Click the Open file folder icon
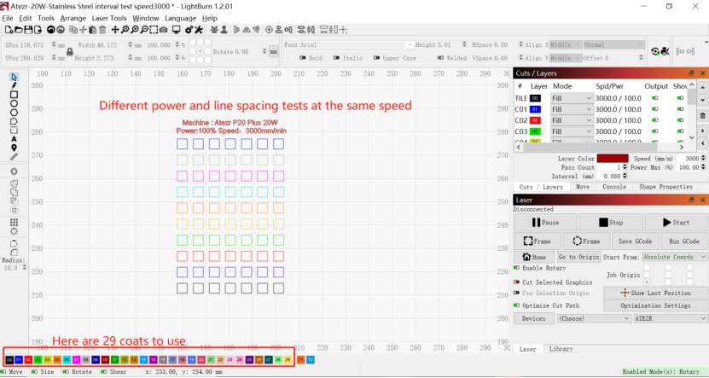This screenshot has height=378, width=709. click(19, 30)
